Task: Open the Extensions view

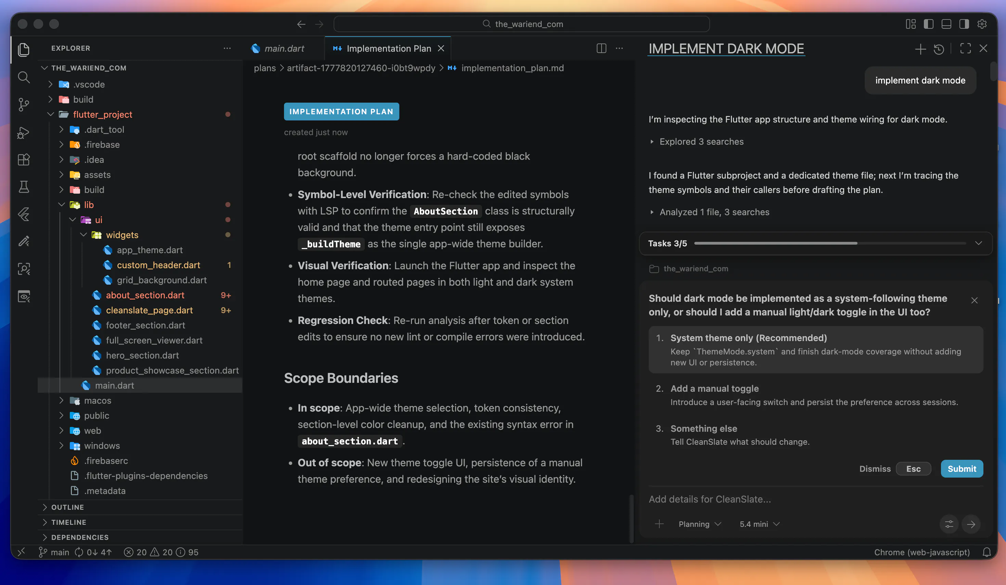Action: 24,160
